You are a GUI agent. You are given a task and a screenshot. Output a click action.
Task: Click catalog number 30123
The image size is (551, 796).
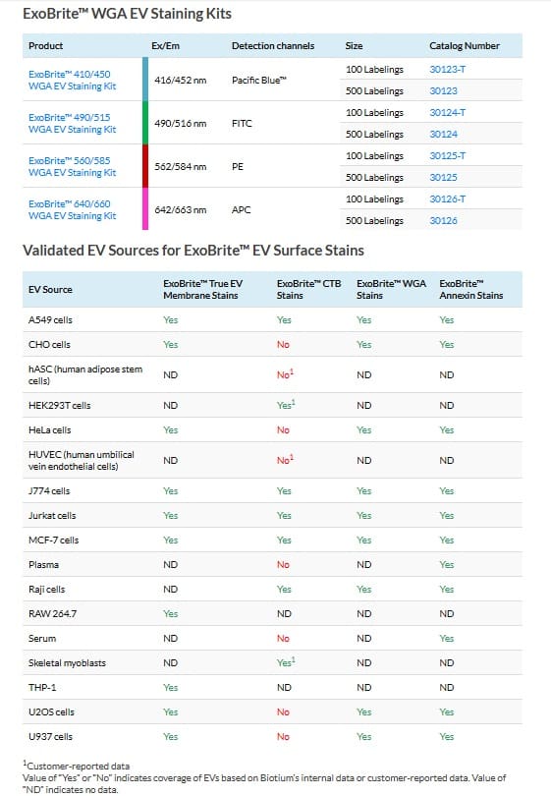click(443, 90)
